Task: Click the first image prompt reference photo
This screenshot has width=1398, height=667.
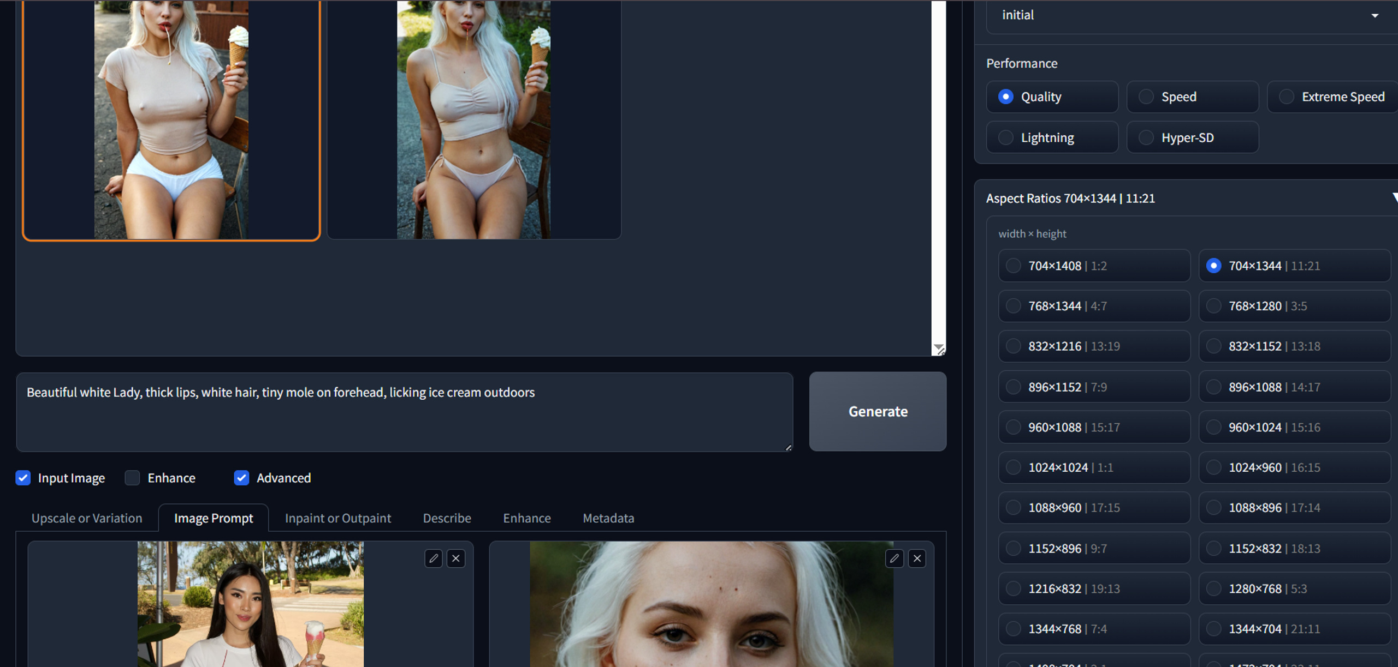Action: (251, 604)
